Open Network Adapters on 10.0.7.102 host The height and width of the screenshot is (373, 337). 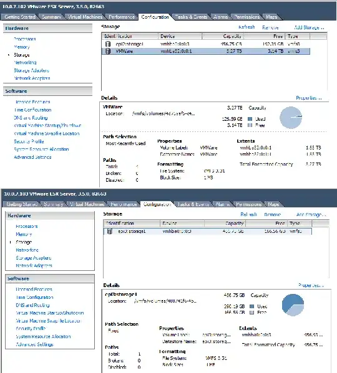[x=32, y=78]
